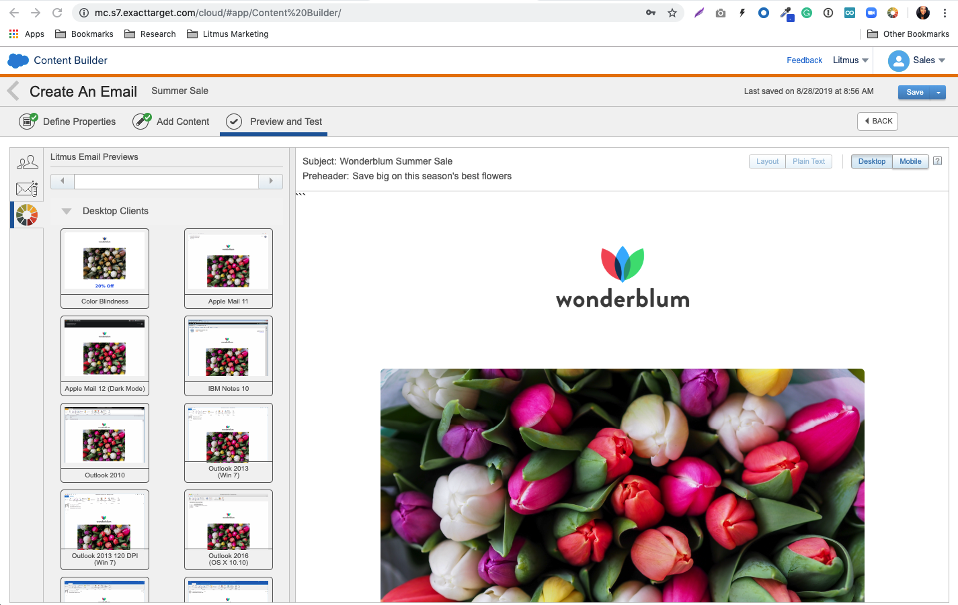Click the Define Properties step icon

click(28, 121)
